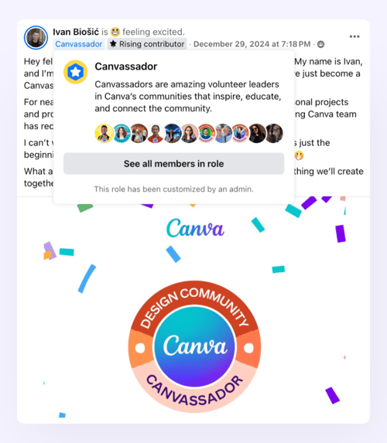Click the surprised emoji in the post text
This screenshot has height=443, width=387.
[299, 155]
